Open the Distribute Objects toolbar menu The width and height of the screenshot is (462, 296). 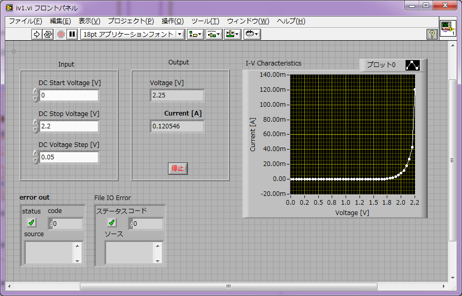(214, 34)
